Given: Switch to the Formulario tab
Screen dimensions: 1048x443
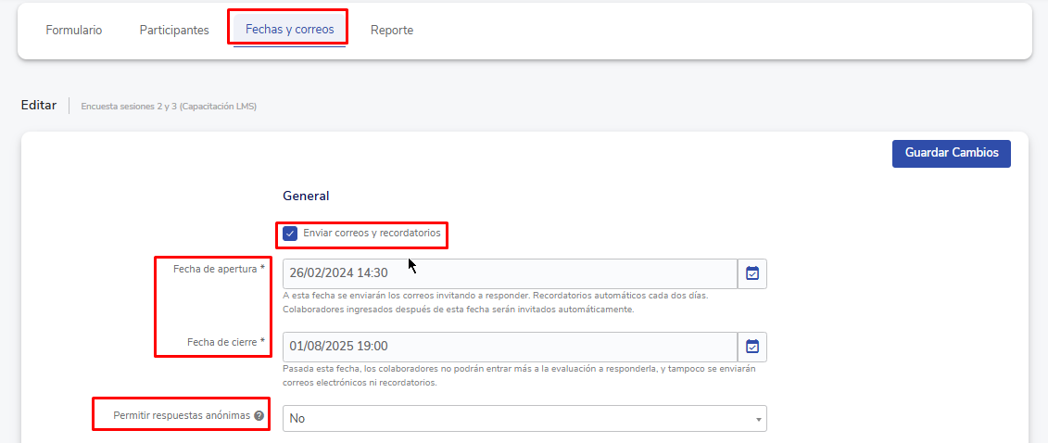Looking at the screenshot, I should click(74, 30).
